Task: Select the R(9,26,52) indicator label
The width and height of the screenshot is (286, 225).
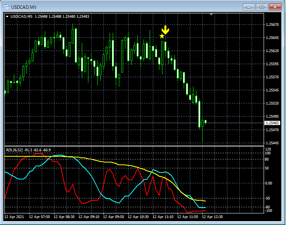Action: (x=14, y=149)
